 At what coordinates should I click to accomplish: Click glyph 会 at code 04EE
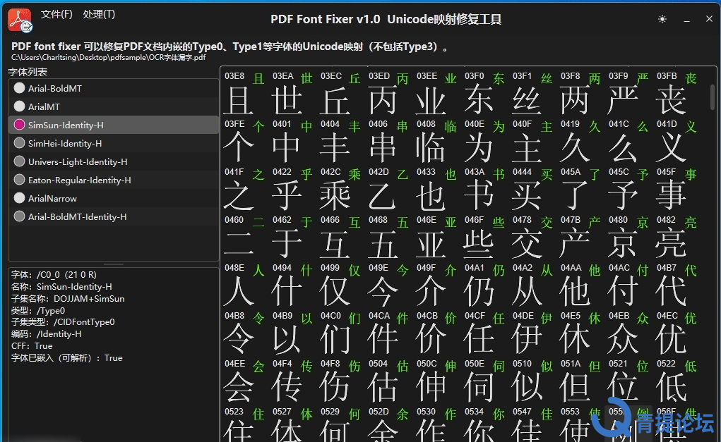coord(240,388)
